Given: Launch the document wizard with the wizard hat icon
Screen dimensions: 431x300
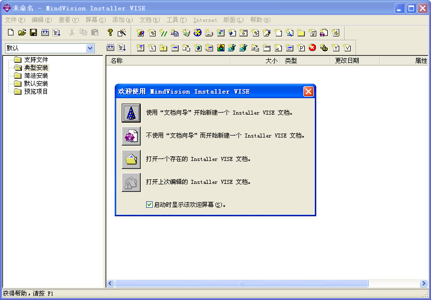Looking at the screenshot, I should (x=131, y=113).
